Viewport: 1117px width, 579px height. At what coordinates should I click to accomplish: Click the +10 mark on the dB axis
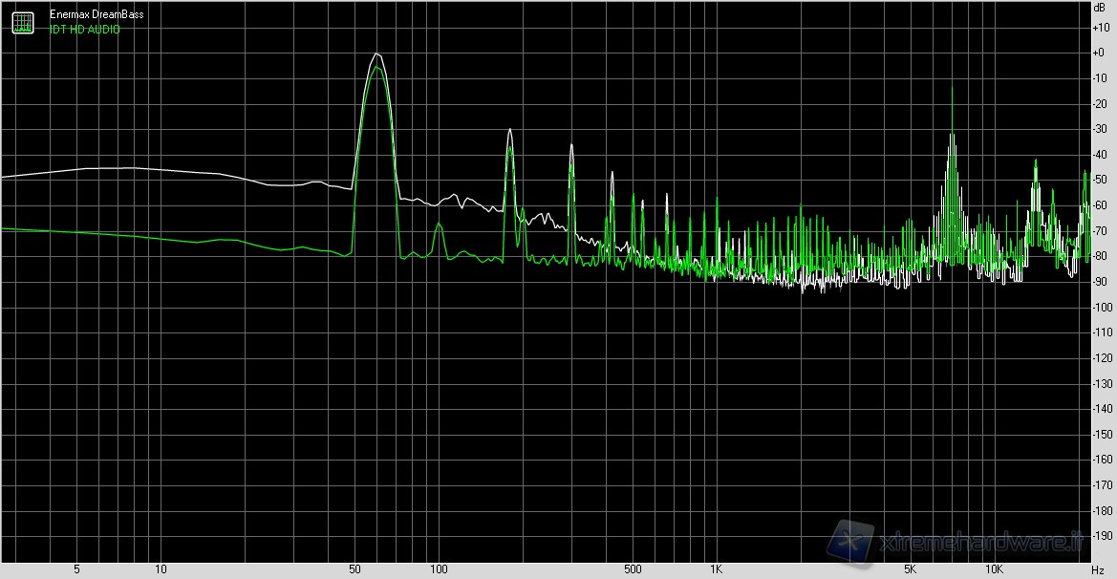click(1099, 28)
